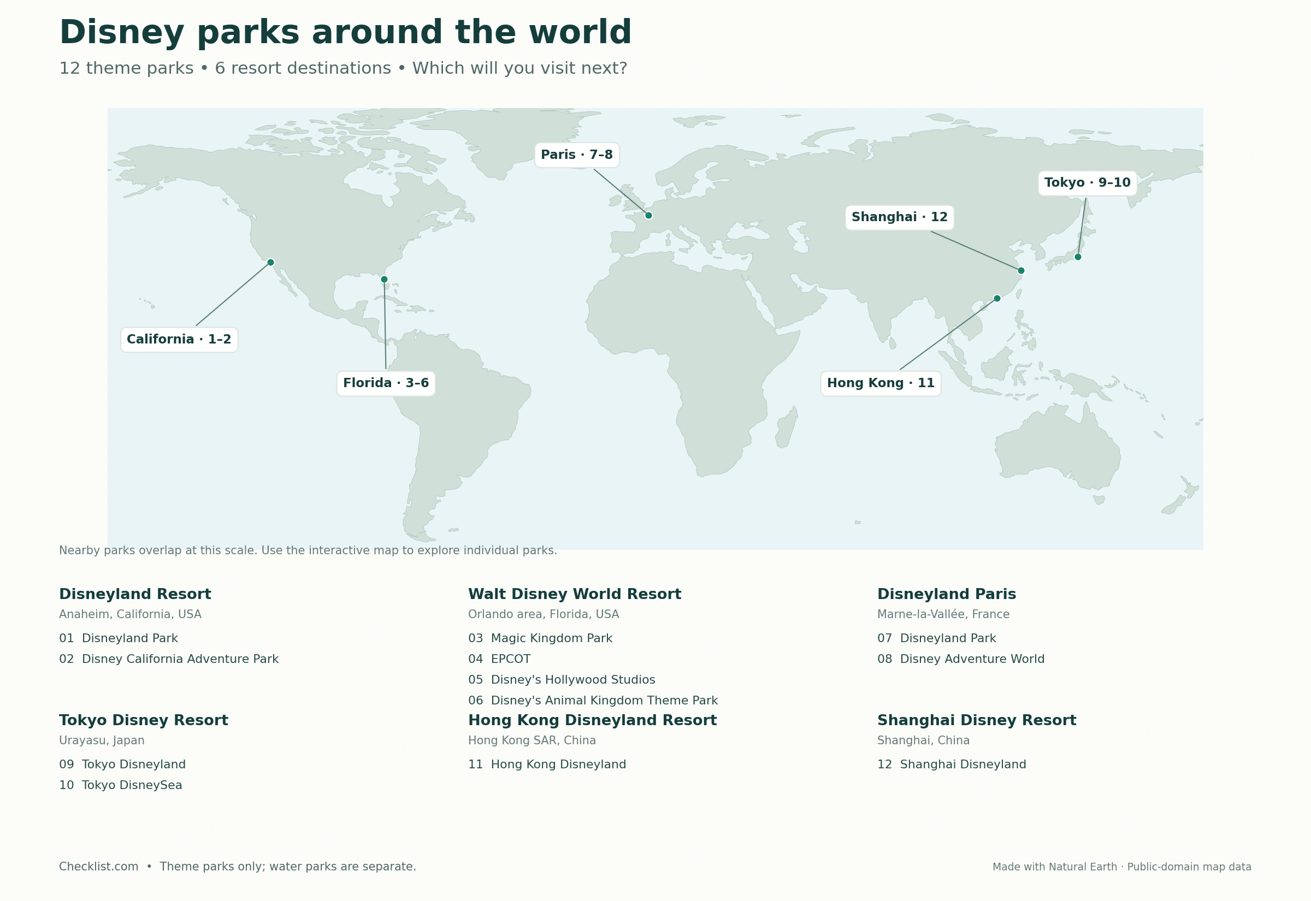Screen dimensions: 1311x901
Task: Click the 'Disneyland Resort' heading
Action: (x=135, y=594)
